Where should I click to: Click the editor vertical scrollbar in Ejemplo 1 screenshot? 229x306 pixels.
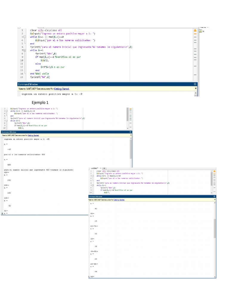(128, 114)
